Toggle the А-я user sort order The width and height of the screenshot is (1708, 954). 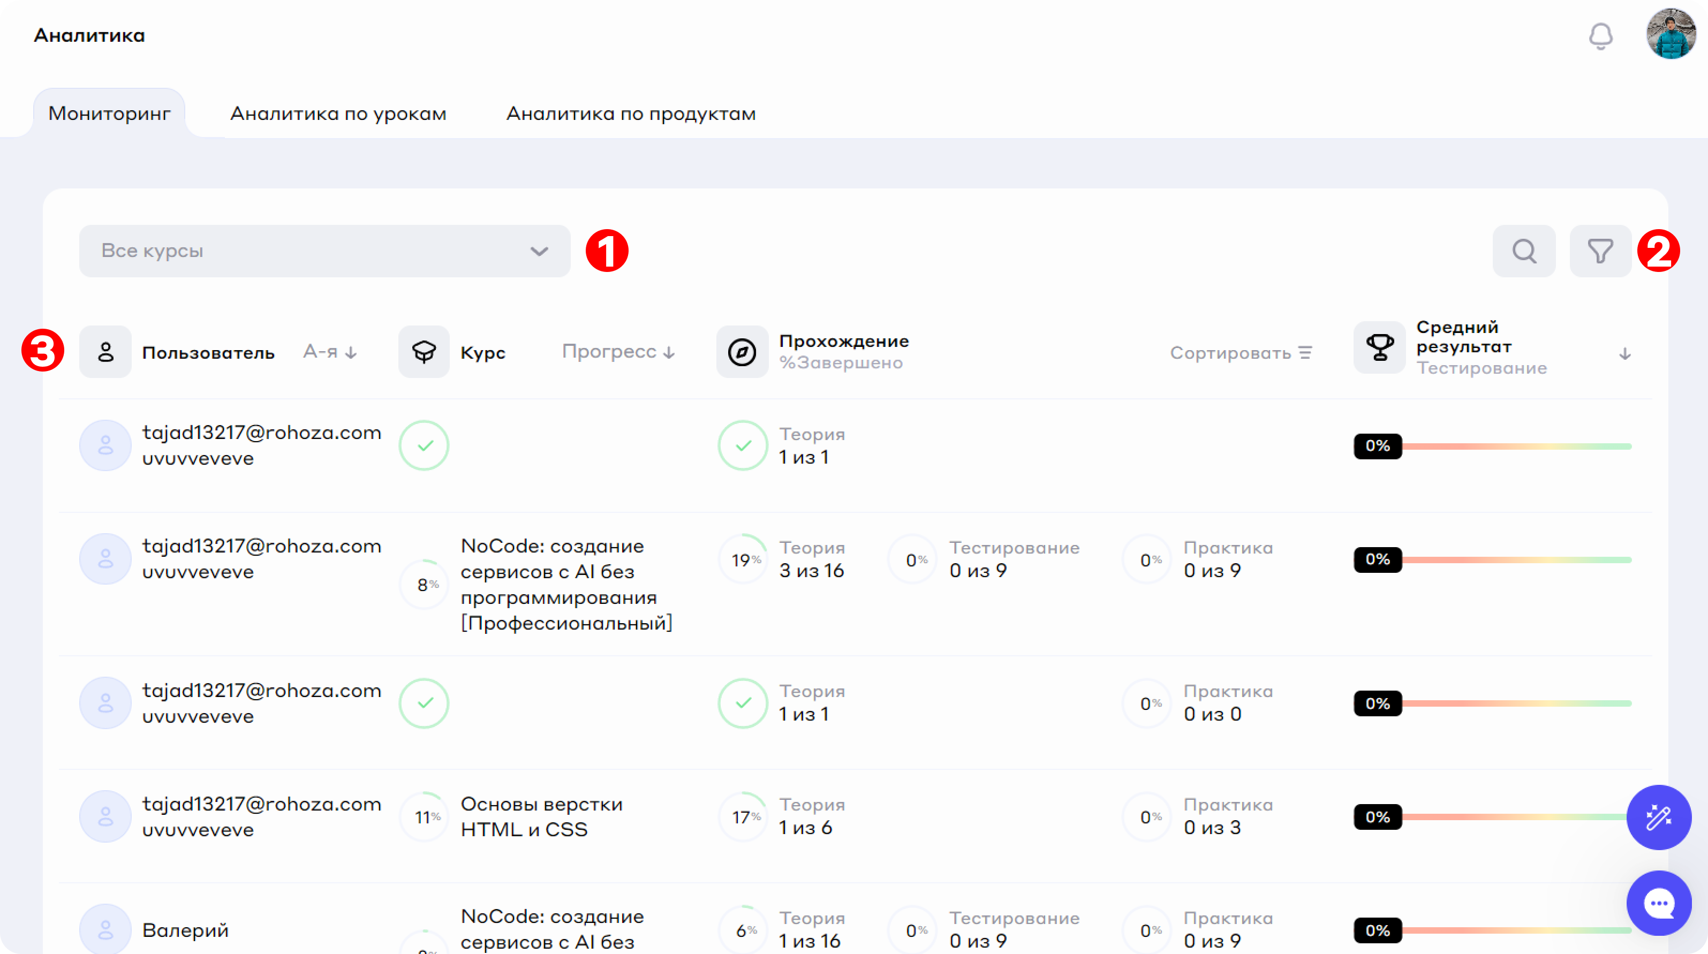(330, 352)
